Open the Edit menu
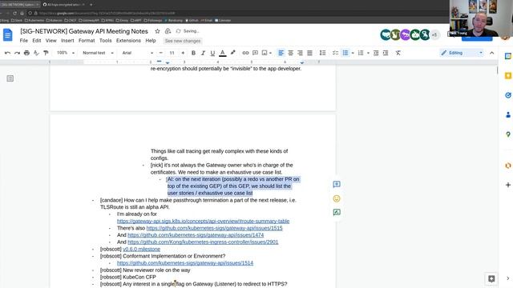 (37, 41)
